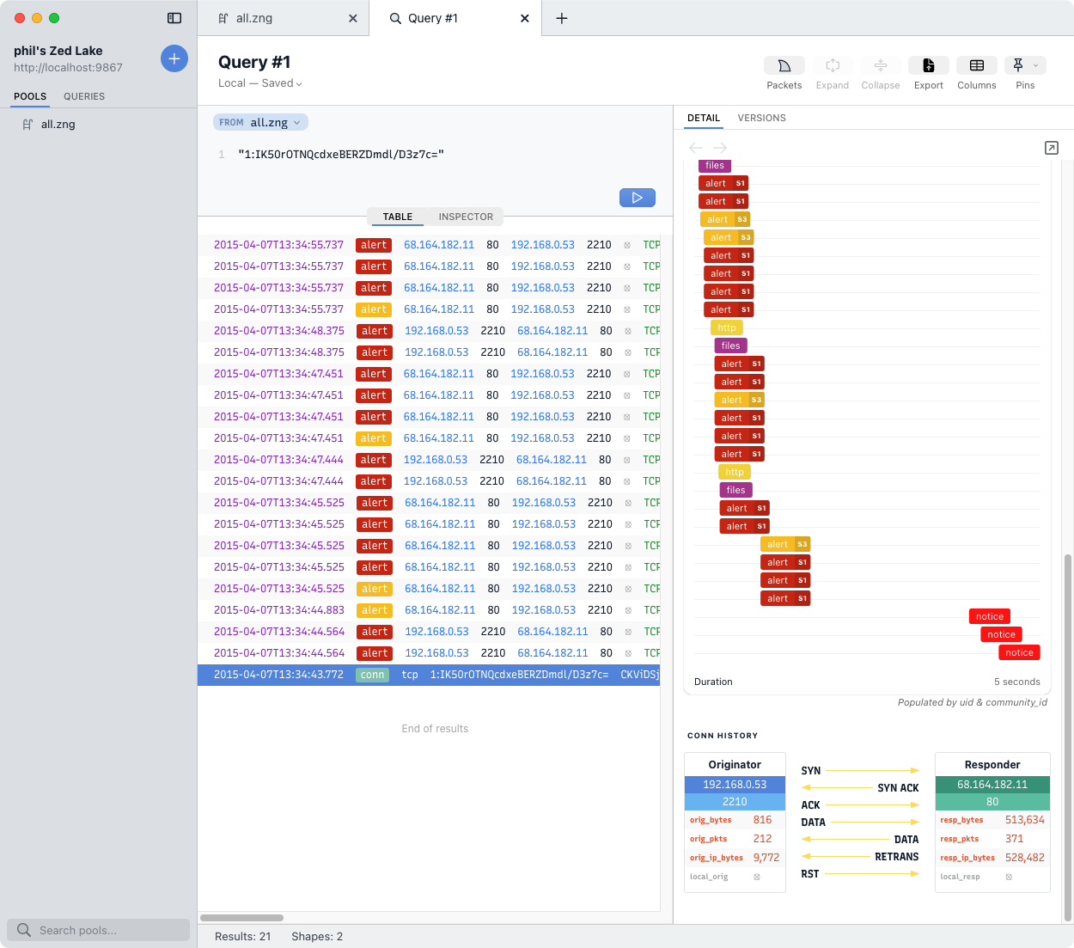Click the Expand rows icon

tap(832, 64)
